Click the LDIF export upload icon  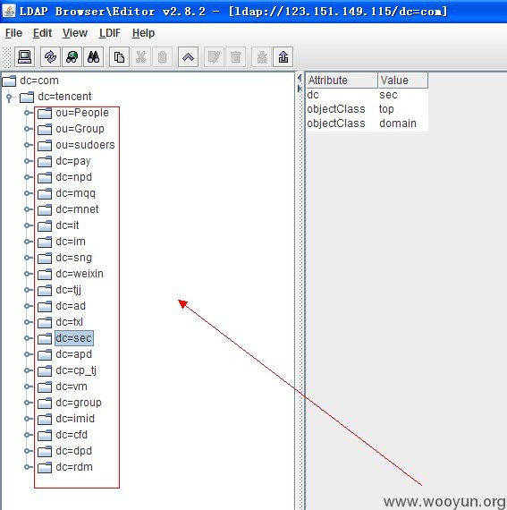point(283,57)
